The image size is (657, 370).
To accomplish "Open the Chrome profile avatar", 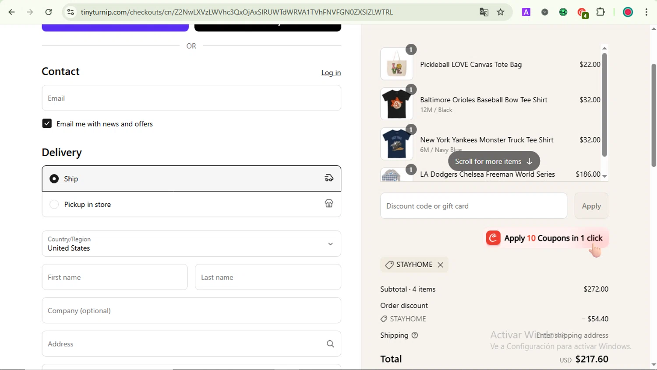I will click(x=628, y=12).
